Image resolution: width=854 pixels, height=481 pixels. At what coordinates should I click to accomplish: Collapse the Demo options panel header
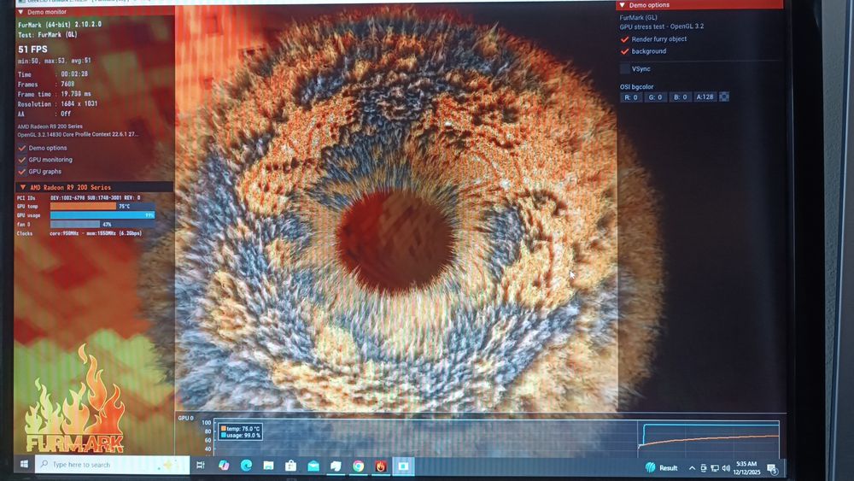pos(699,5)
